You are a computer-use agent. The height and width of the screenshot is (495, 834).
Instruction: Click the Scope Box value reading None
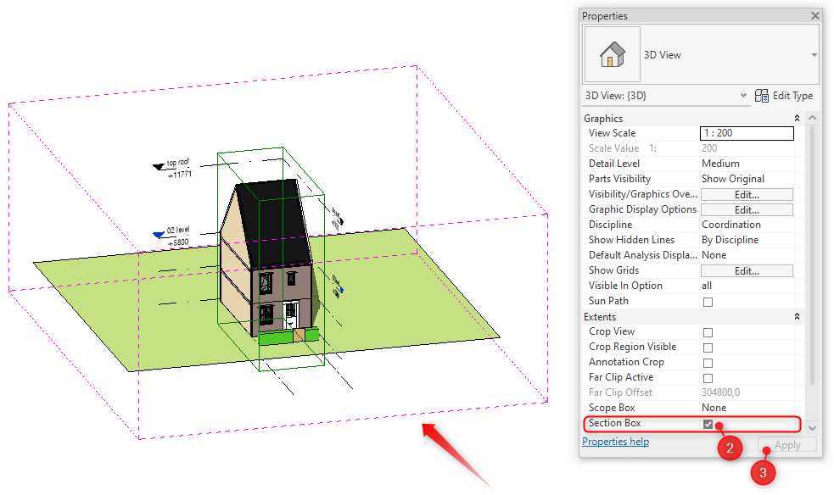[714, 408]
